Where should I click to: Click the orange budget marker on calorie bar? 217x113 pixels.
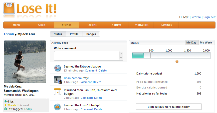pyautogui.click(x=177, y=61)
